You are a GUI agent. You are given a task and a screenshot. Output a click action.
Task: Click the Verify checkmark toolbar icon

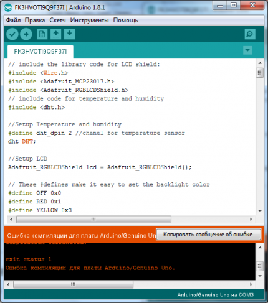click(12, 34)
